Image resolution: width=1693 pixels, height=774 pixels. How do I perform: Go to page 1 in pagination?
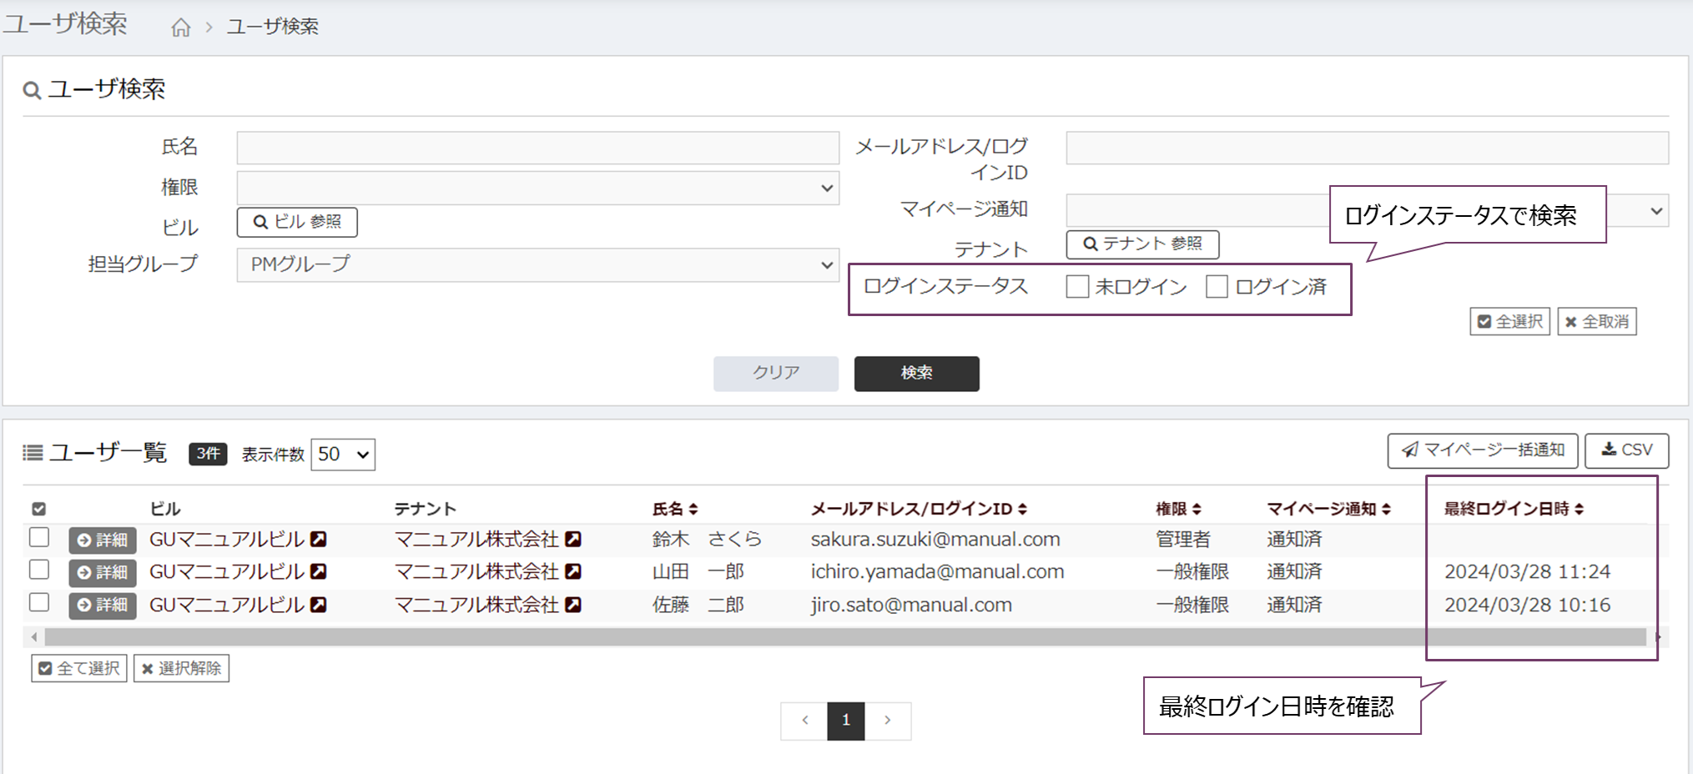click(845, 721)
